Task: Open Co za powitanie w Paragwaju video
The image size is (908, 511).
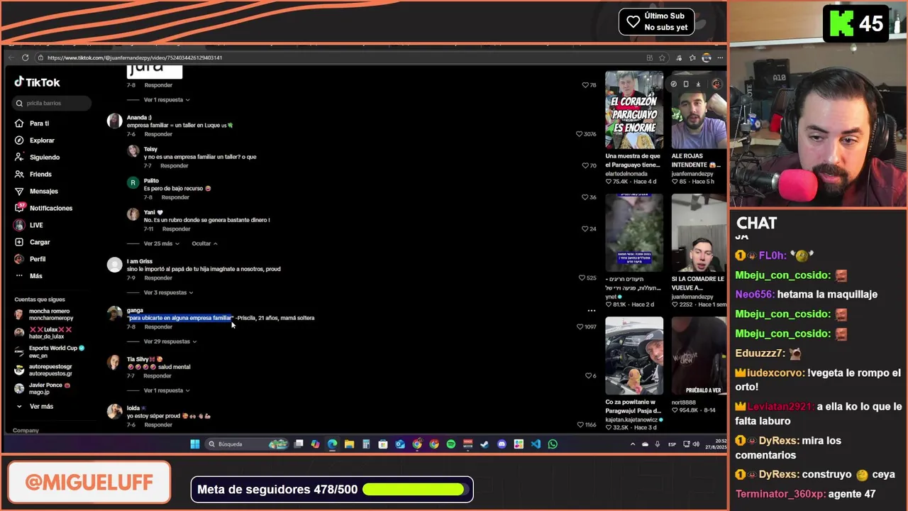Action: [634, 356]
